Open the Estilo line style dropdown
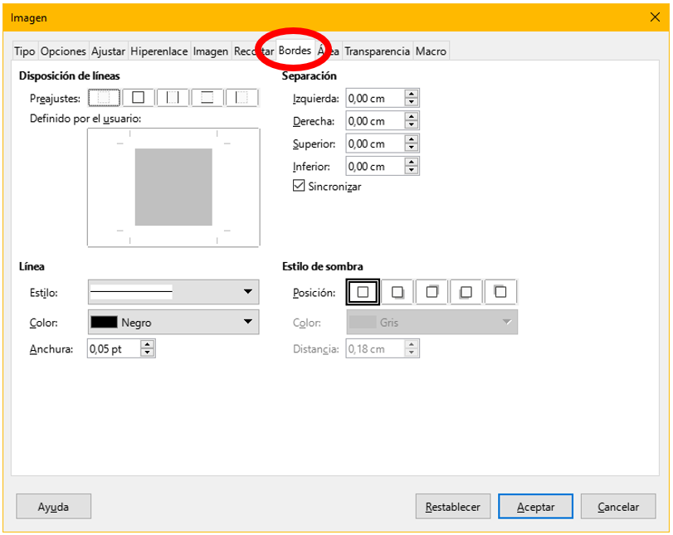 pos(246,292)
